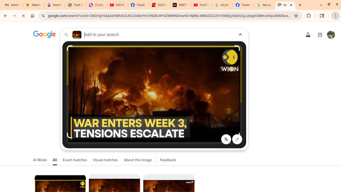Open Search Labs flask icon
The width and height of the screenshot is (341, 192).
[x=308, y=35]
